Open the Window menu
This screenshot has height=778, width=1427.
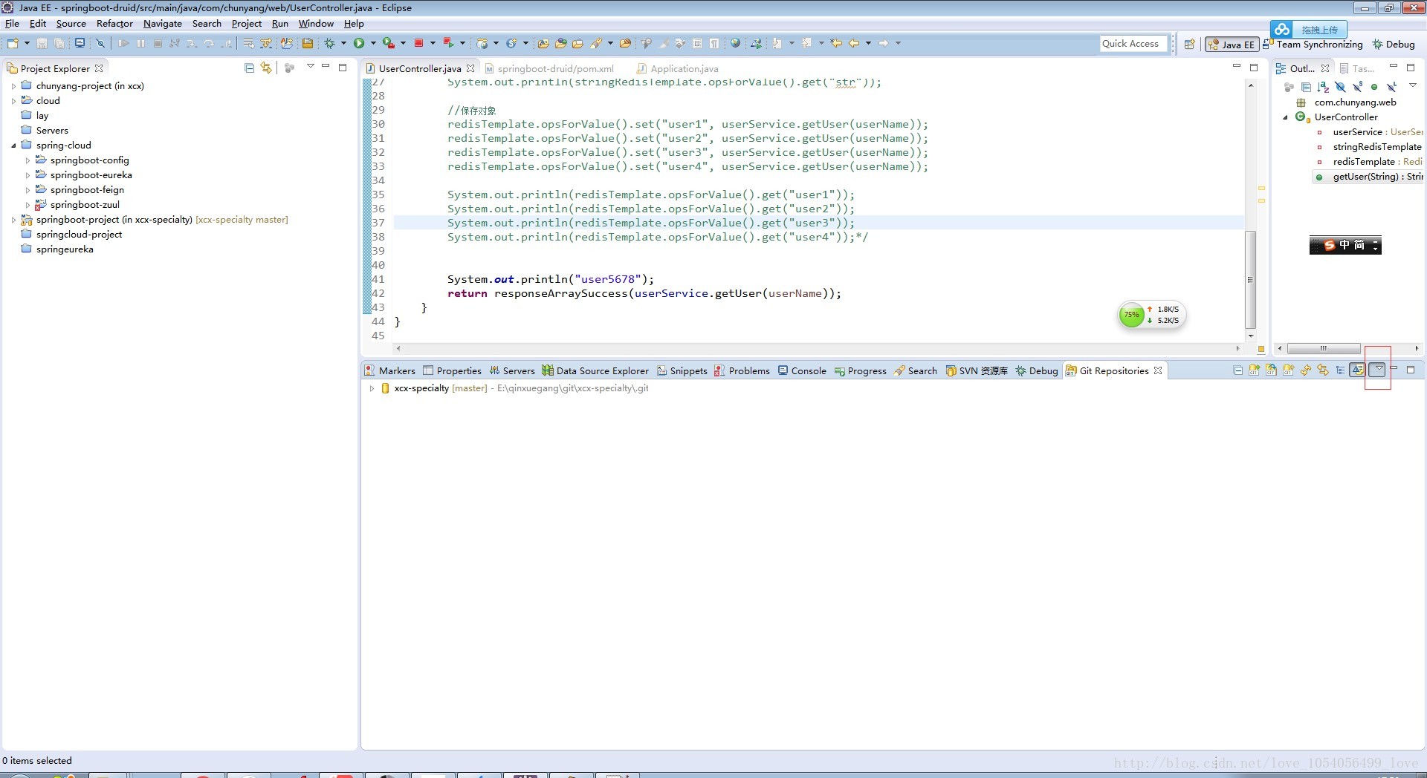point(316,24)
